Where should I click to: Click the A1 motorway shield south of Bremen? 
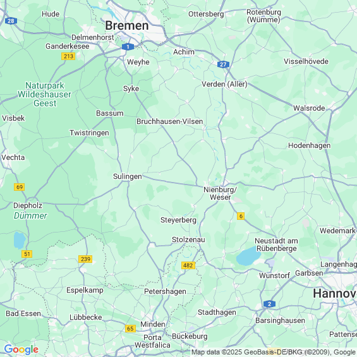(x=128, y=47)
